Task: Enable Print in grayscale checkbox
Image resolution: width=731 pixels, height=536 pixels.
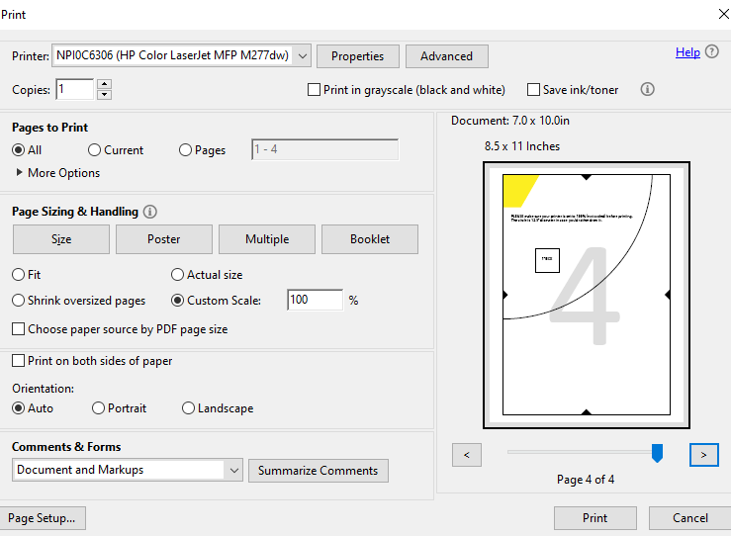Action: 315,90
